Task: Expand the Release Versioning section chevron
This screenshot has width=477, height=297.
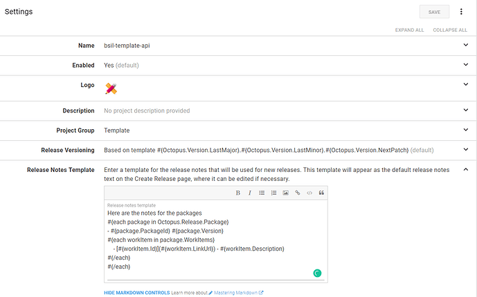Action: (466, 150)
